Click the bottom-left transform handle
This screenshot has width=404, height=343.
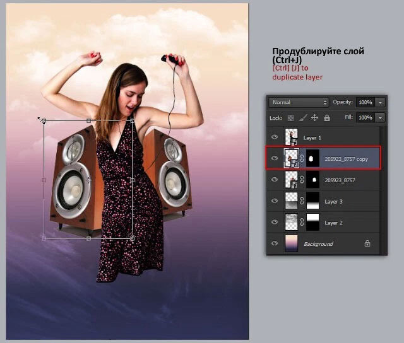(x=44, y=238)
